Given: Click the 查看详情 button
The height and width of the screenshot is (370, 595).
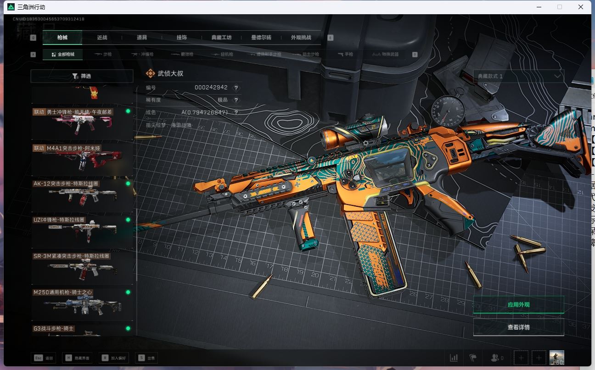Looking at the screenshot, I should point(518,327).
